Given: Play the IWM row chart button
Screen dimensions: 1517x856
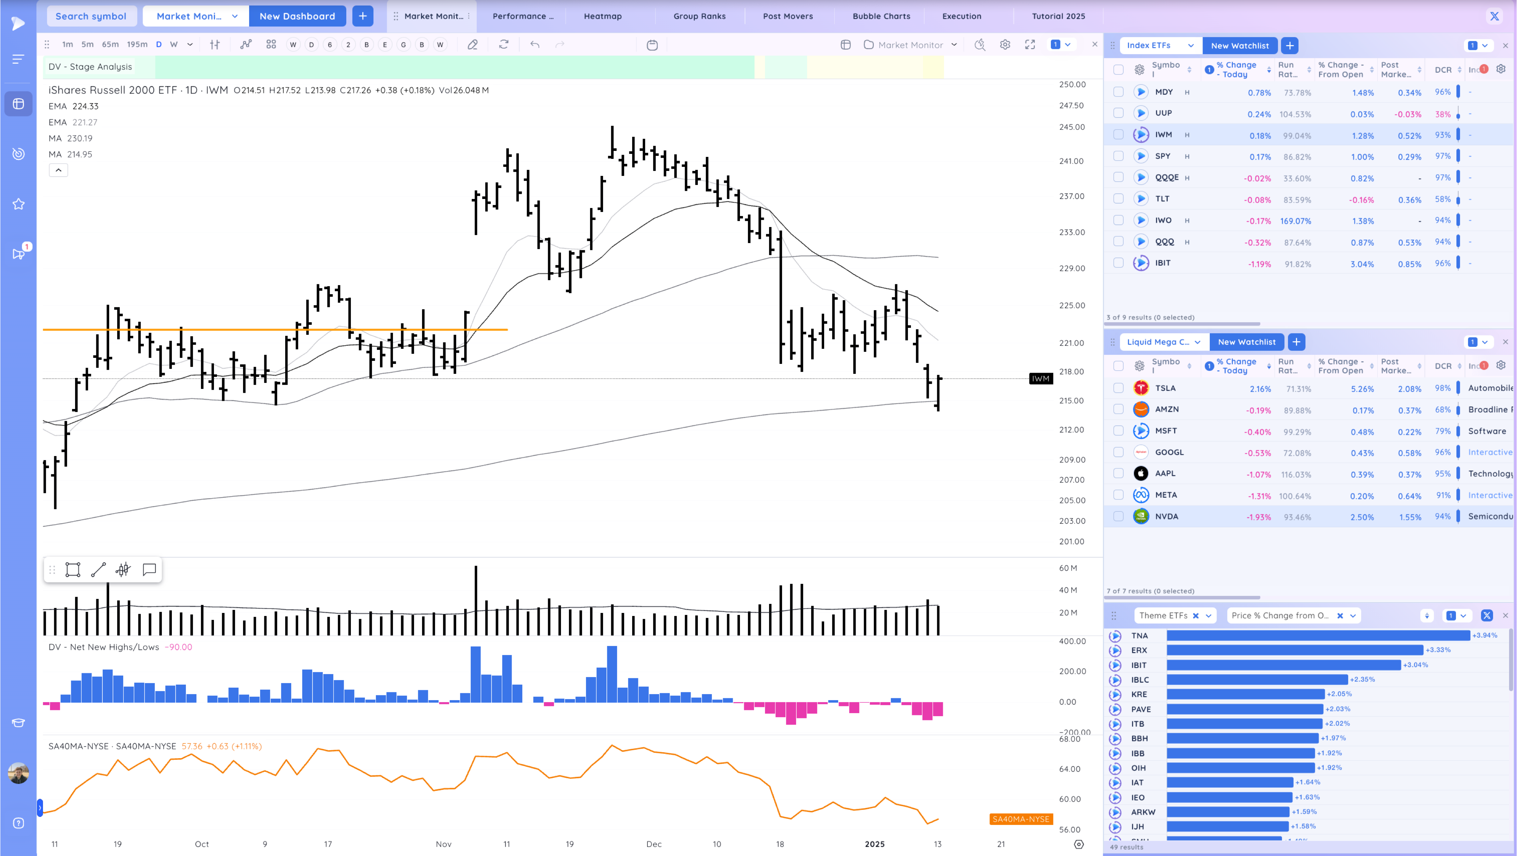Looking at the screenshot, I should click(1141, 135).
